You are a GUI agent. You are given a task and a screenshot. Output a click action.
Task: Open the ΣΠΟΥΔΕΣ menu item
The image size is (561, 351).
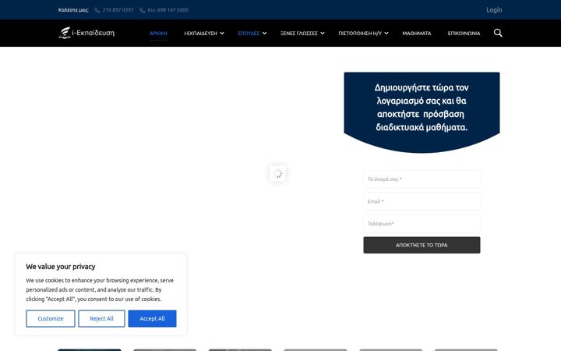[x=249, y=34]
